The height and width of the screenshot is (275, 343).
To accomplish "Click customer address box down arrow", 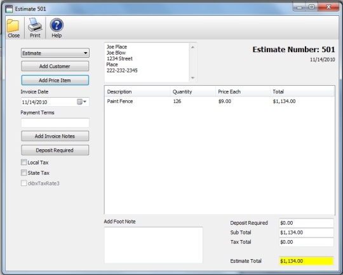I will pyautogui.click(x=192, y=77).
